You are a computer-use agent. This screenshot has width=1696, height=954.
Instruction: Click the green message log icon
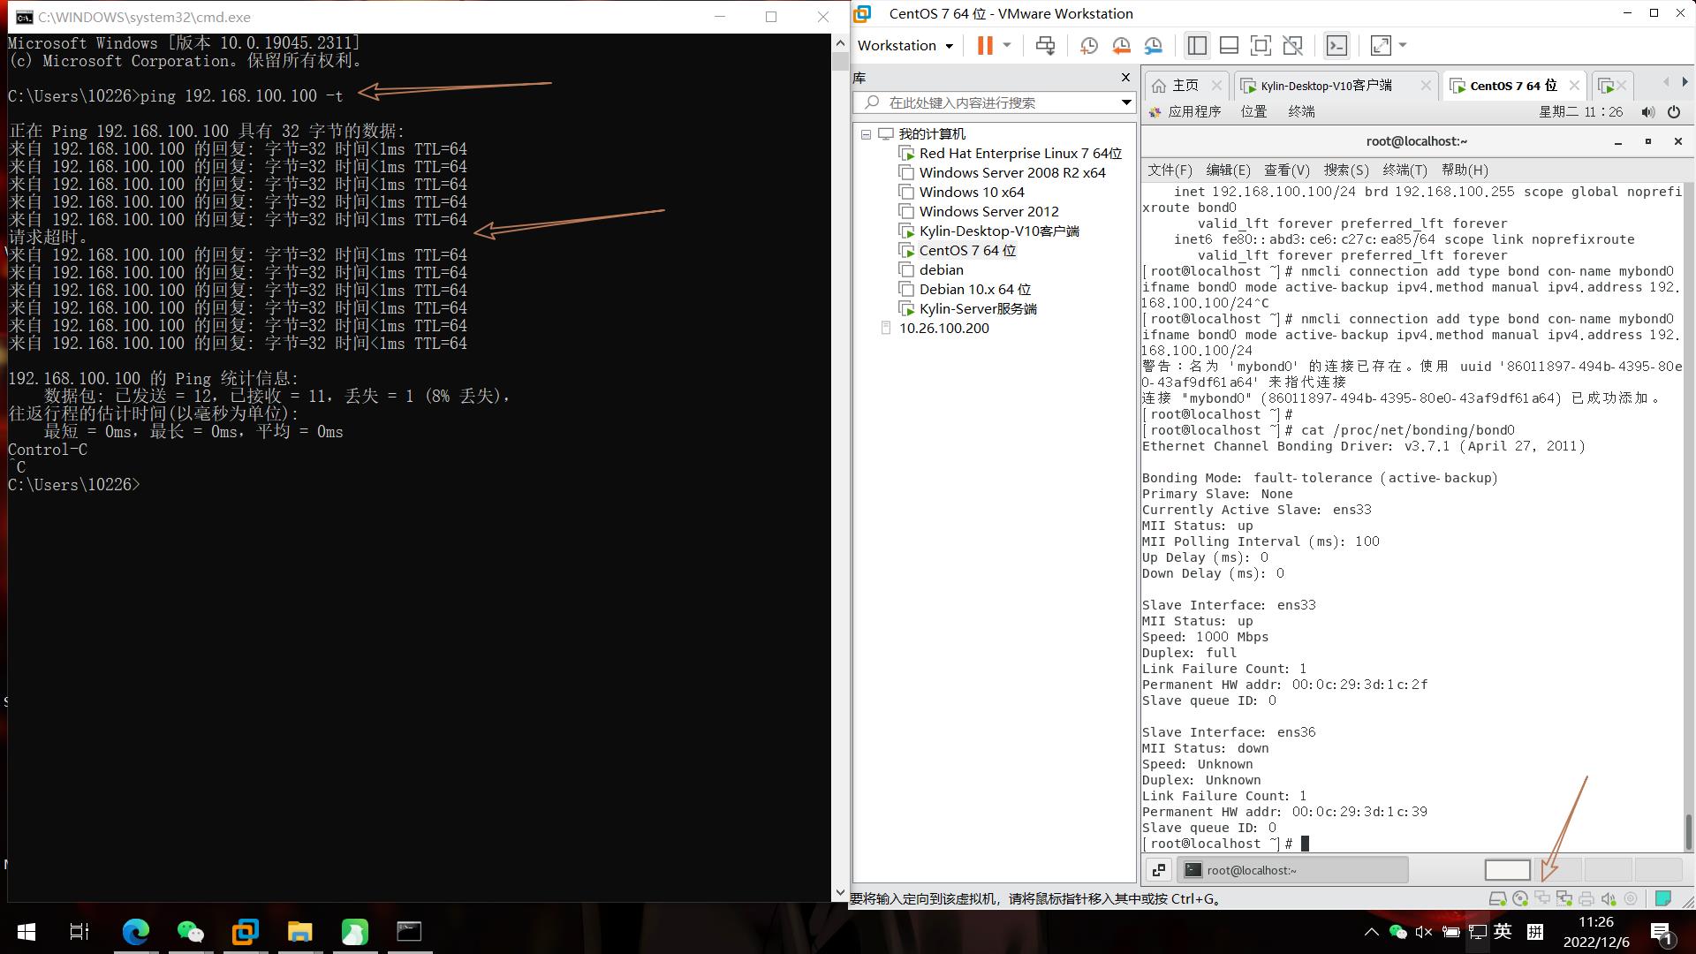(x=1663, y=899)
